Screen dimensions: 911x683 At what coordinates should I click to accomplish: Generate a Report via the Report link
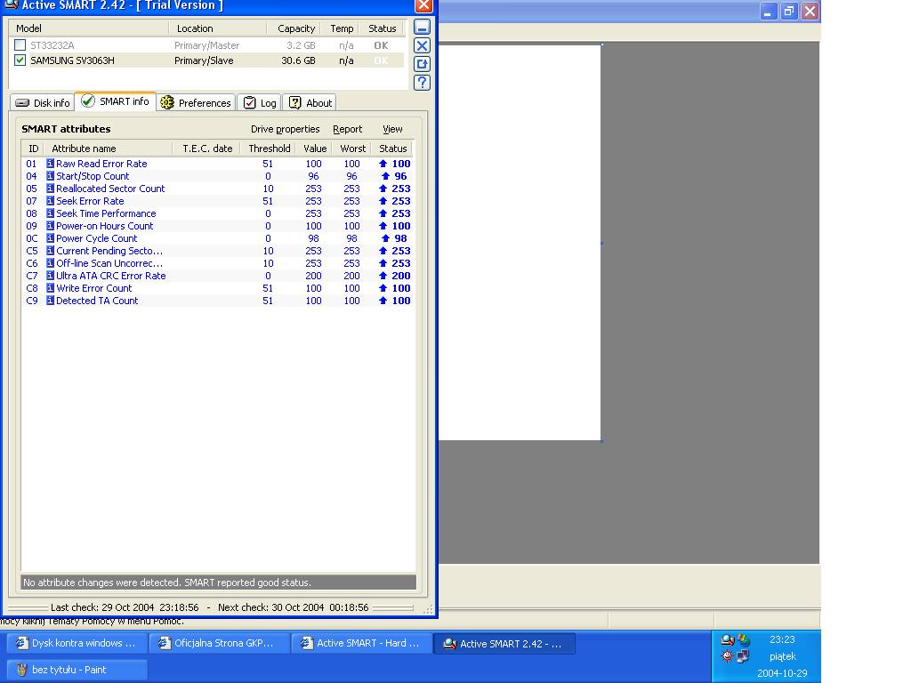coord(347,129)
